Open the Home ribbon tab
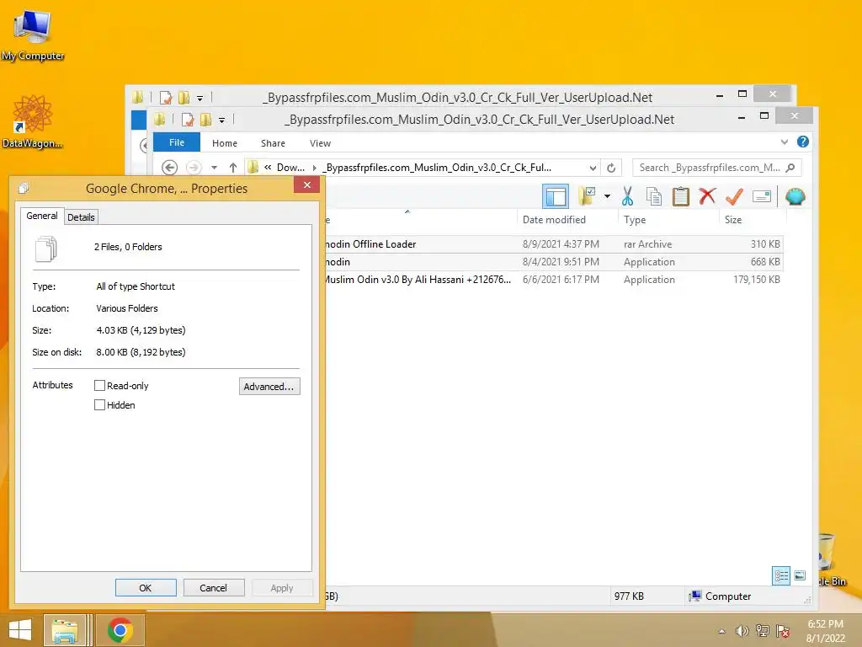Viewport: 862px width, 647px height. (225, 143)
